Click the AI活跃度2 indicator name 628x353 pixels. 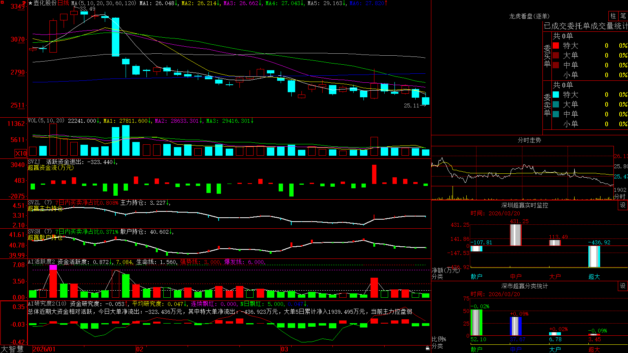point(42,262)
